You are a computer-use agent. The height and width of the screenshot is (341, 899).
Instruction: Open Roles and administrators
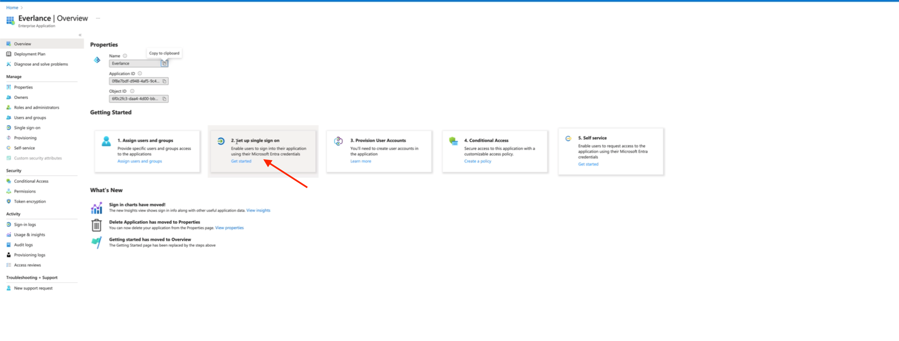click(x=36, y=107)
